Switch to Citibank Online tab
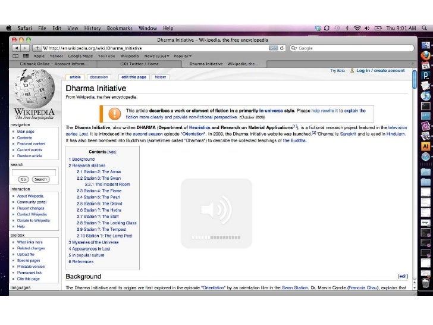The height and width of the screenshot is (325, 433). [x=53, y=64]
